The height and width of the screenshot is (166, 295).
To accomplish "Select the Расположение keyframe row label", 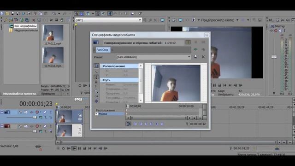I will pyautogui.click(x=105, y=110).
